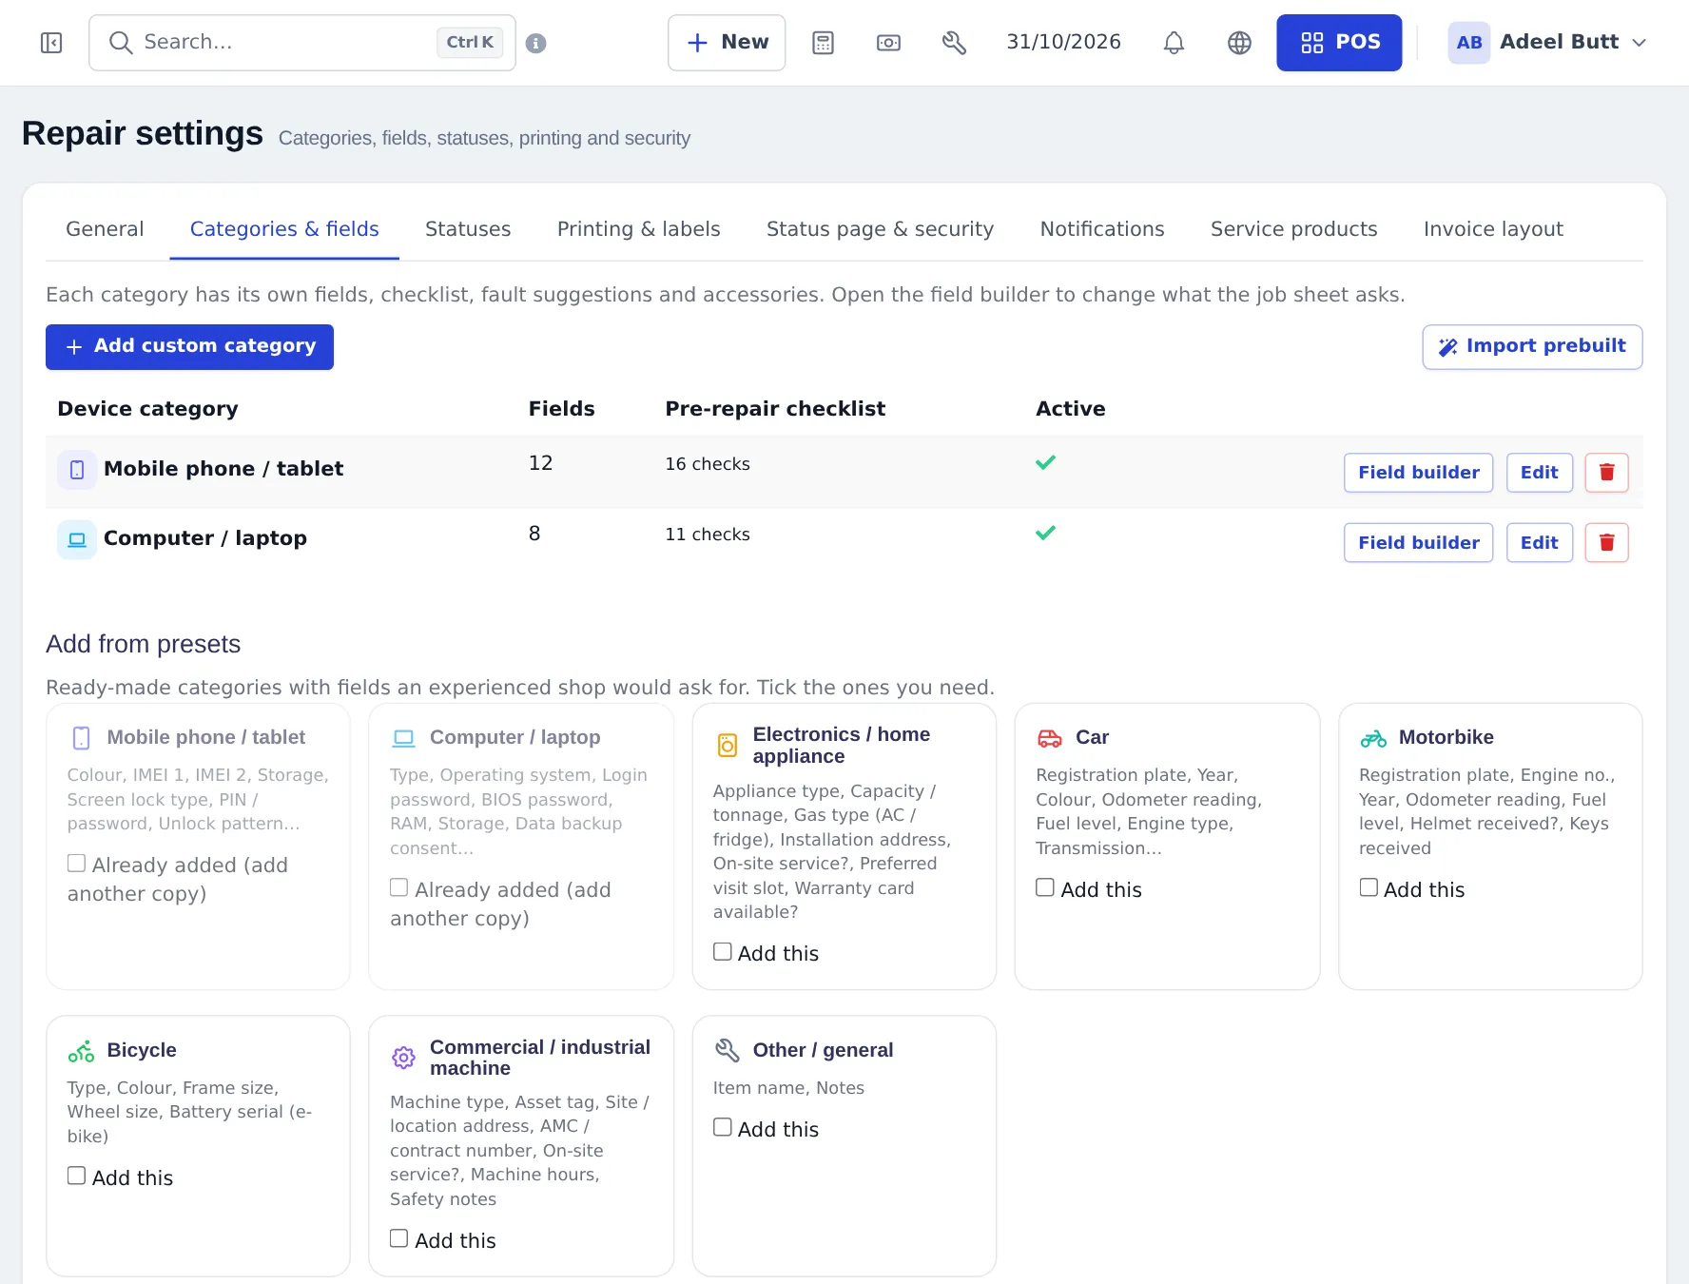Tick Add this for Bicycle preset

76,1176
